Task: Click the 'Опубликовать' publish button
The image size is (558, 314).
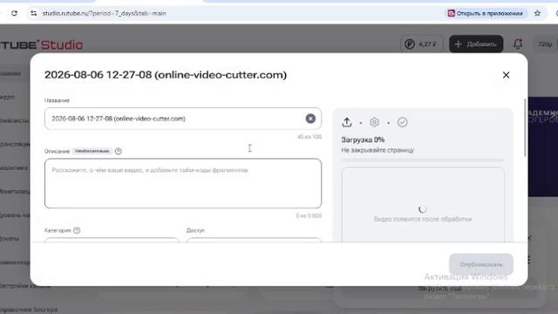Action: [x=481, y=264]
